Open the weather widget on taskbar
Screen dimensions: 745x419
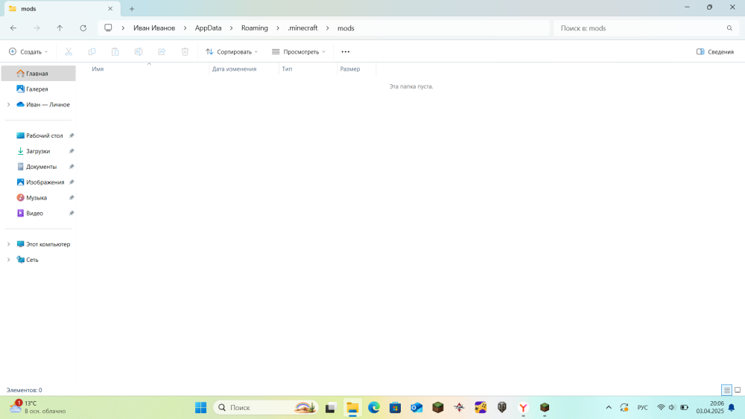click(38, 407)
